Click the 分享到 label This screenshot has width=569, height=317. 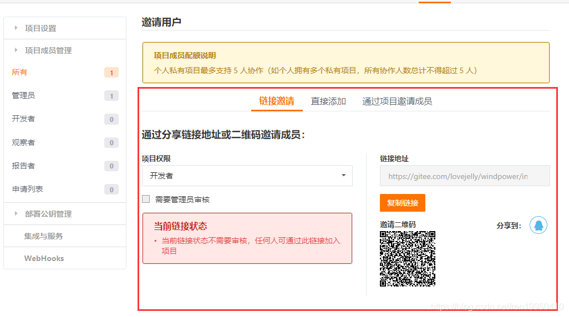tap(509, 226)
